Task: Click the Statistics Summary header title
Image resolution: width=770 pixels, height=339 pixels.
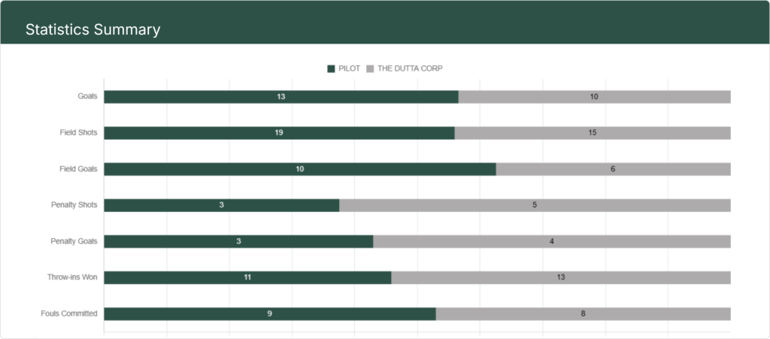Action: [92, 30]
